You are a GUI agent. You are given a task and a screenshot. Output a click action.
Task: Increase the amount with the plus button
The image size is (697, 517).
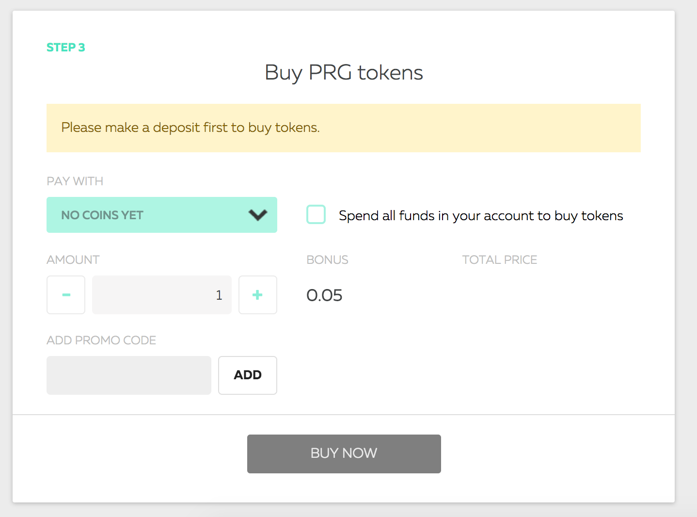(258, 295)
